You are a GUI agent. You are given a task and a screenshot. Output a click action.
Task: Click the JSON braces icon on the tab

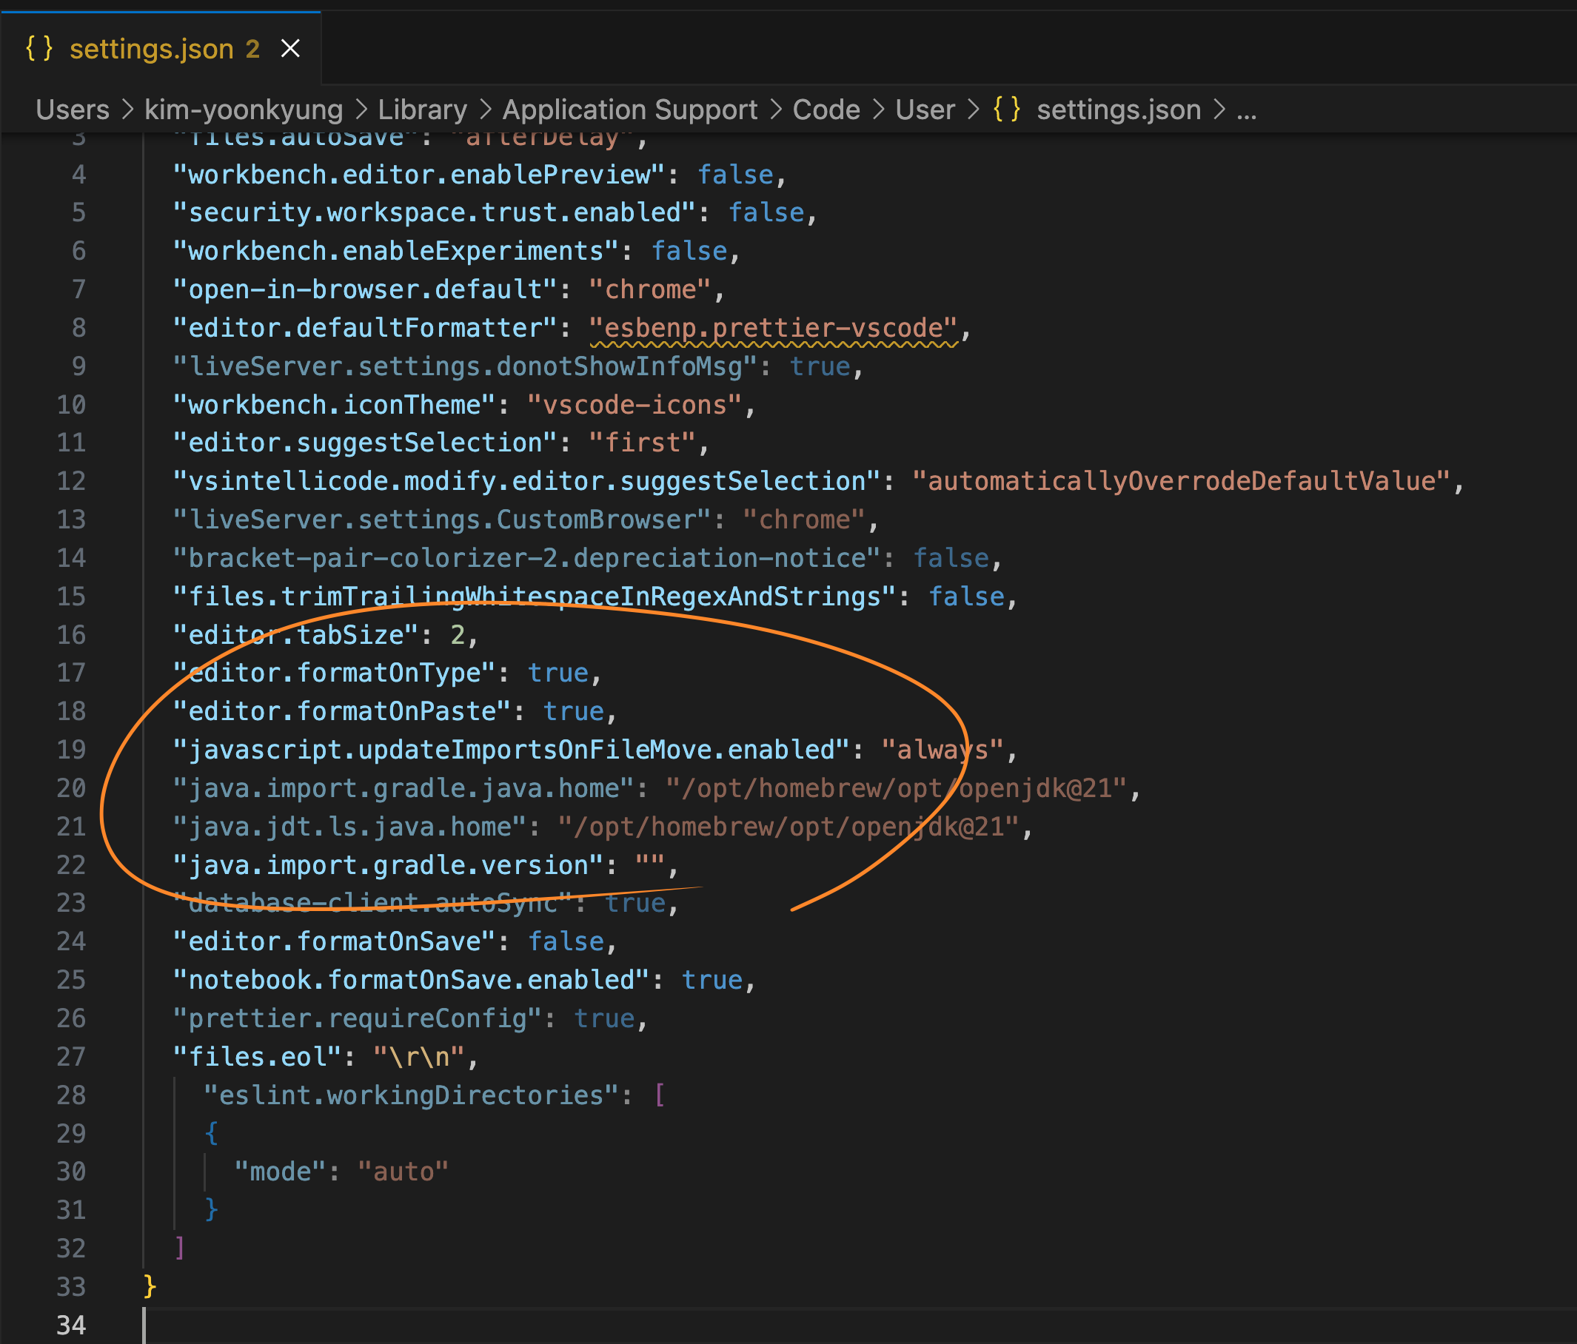click(38, 49)
